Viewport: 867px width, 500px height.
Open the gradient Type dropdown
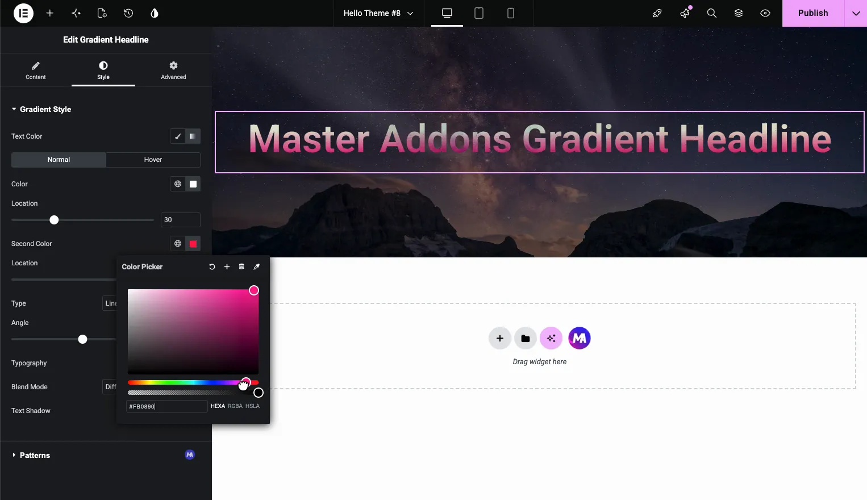click(110, 303)
